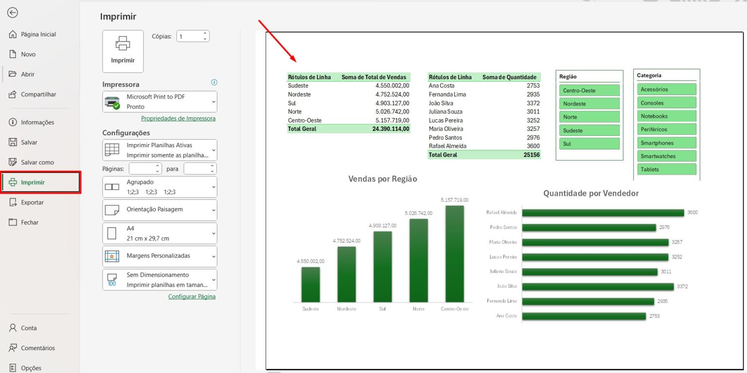Open the Novo document icon

[x=12, y=54]
